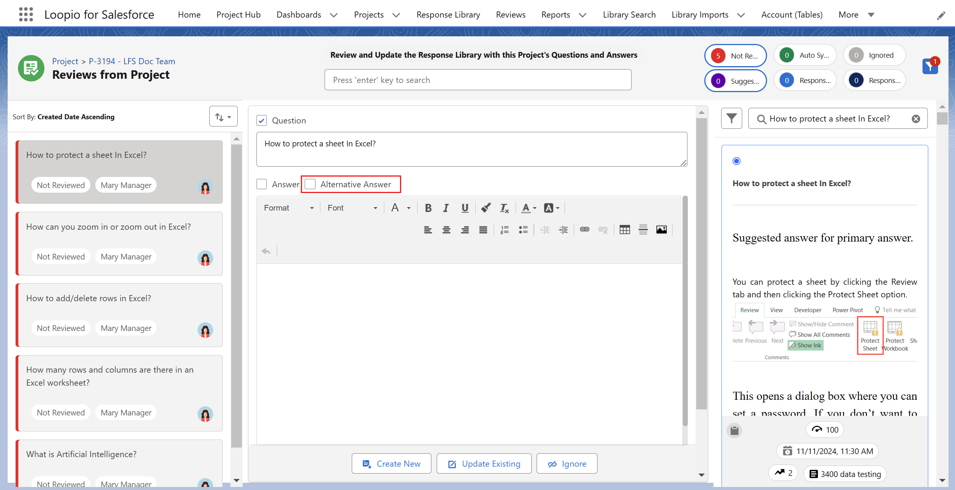The width and height of the screenshot is (955, 490).
Task: Open the Account (Tables) tab
Action: pyautogui.click(x=792, y=15)
